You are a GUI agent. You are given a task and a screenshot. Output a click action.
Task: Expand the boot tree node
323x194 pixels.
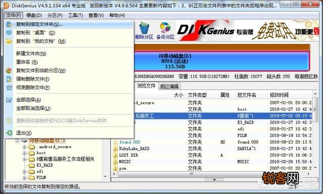[25, 153]
